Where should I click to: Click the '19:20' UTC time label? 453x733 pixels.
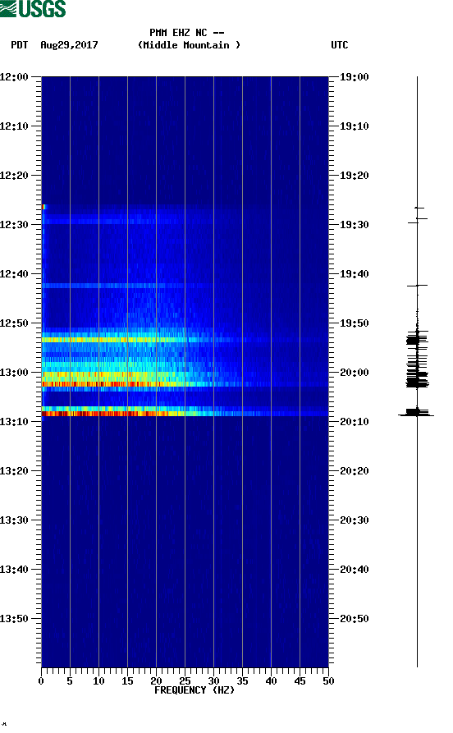(355, 176)
